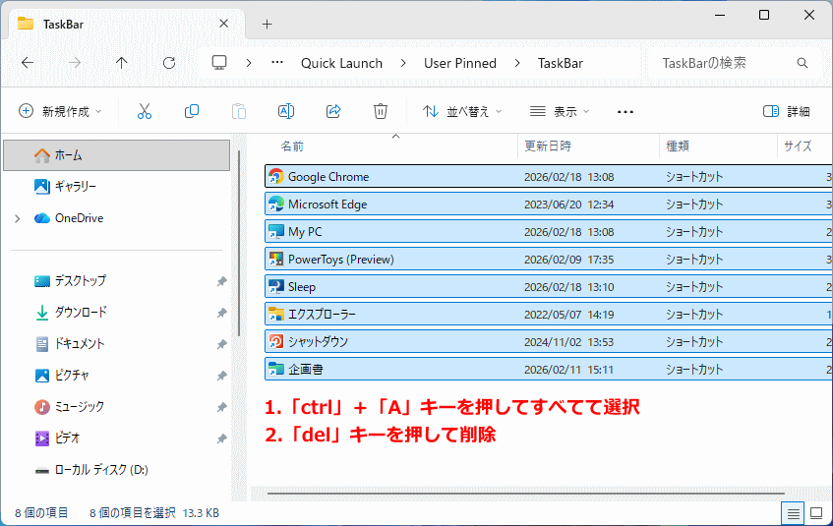The width and height of the screenshot is (833, 526).
Task: Click the PowerToys (Preview) shortcut icon
Action: 276,260
